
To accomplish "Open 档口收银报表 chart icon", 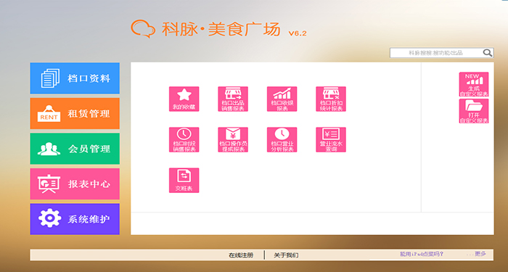I will (282, 99).
